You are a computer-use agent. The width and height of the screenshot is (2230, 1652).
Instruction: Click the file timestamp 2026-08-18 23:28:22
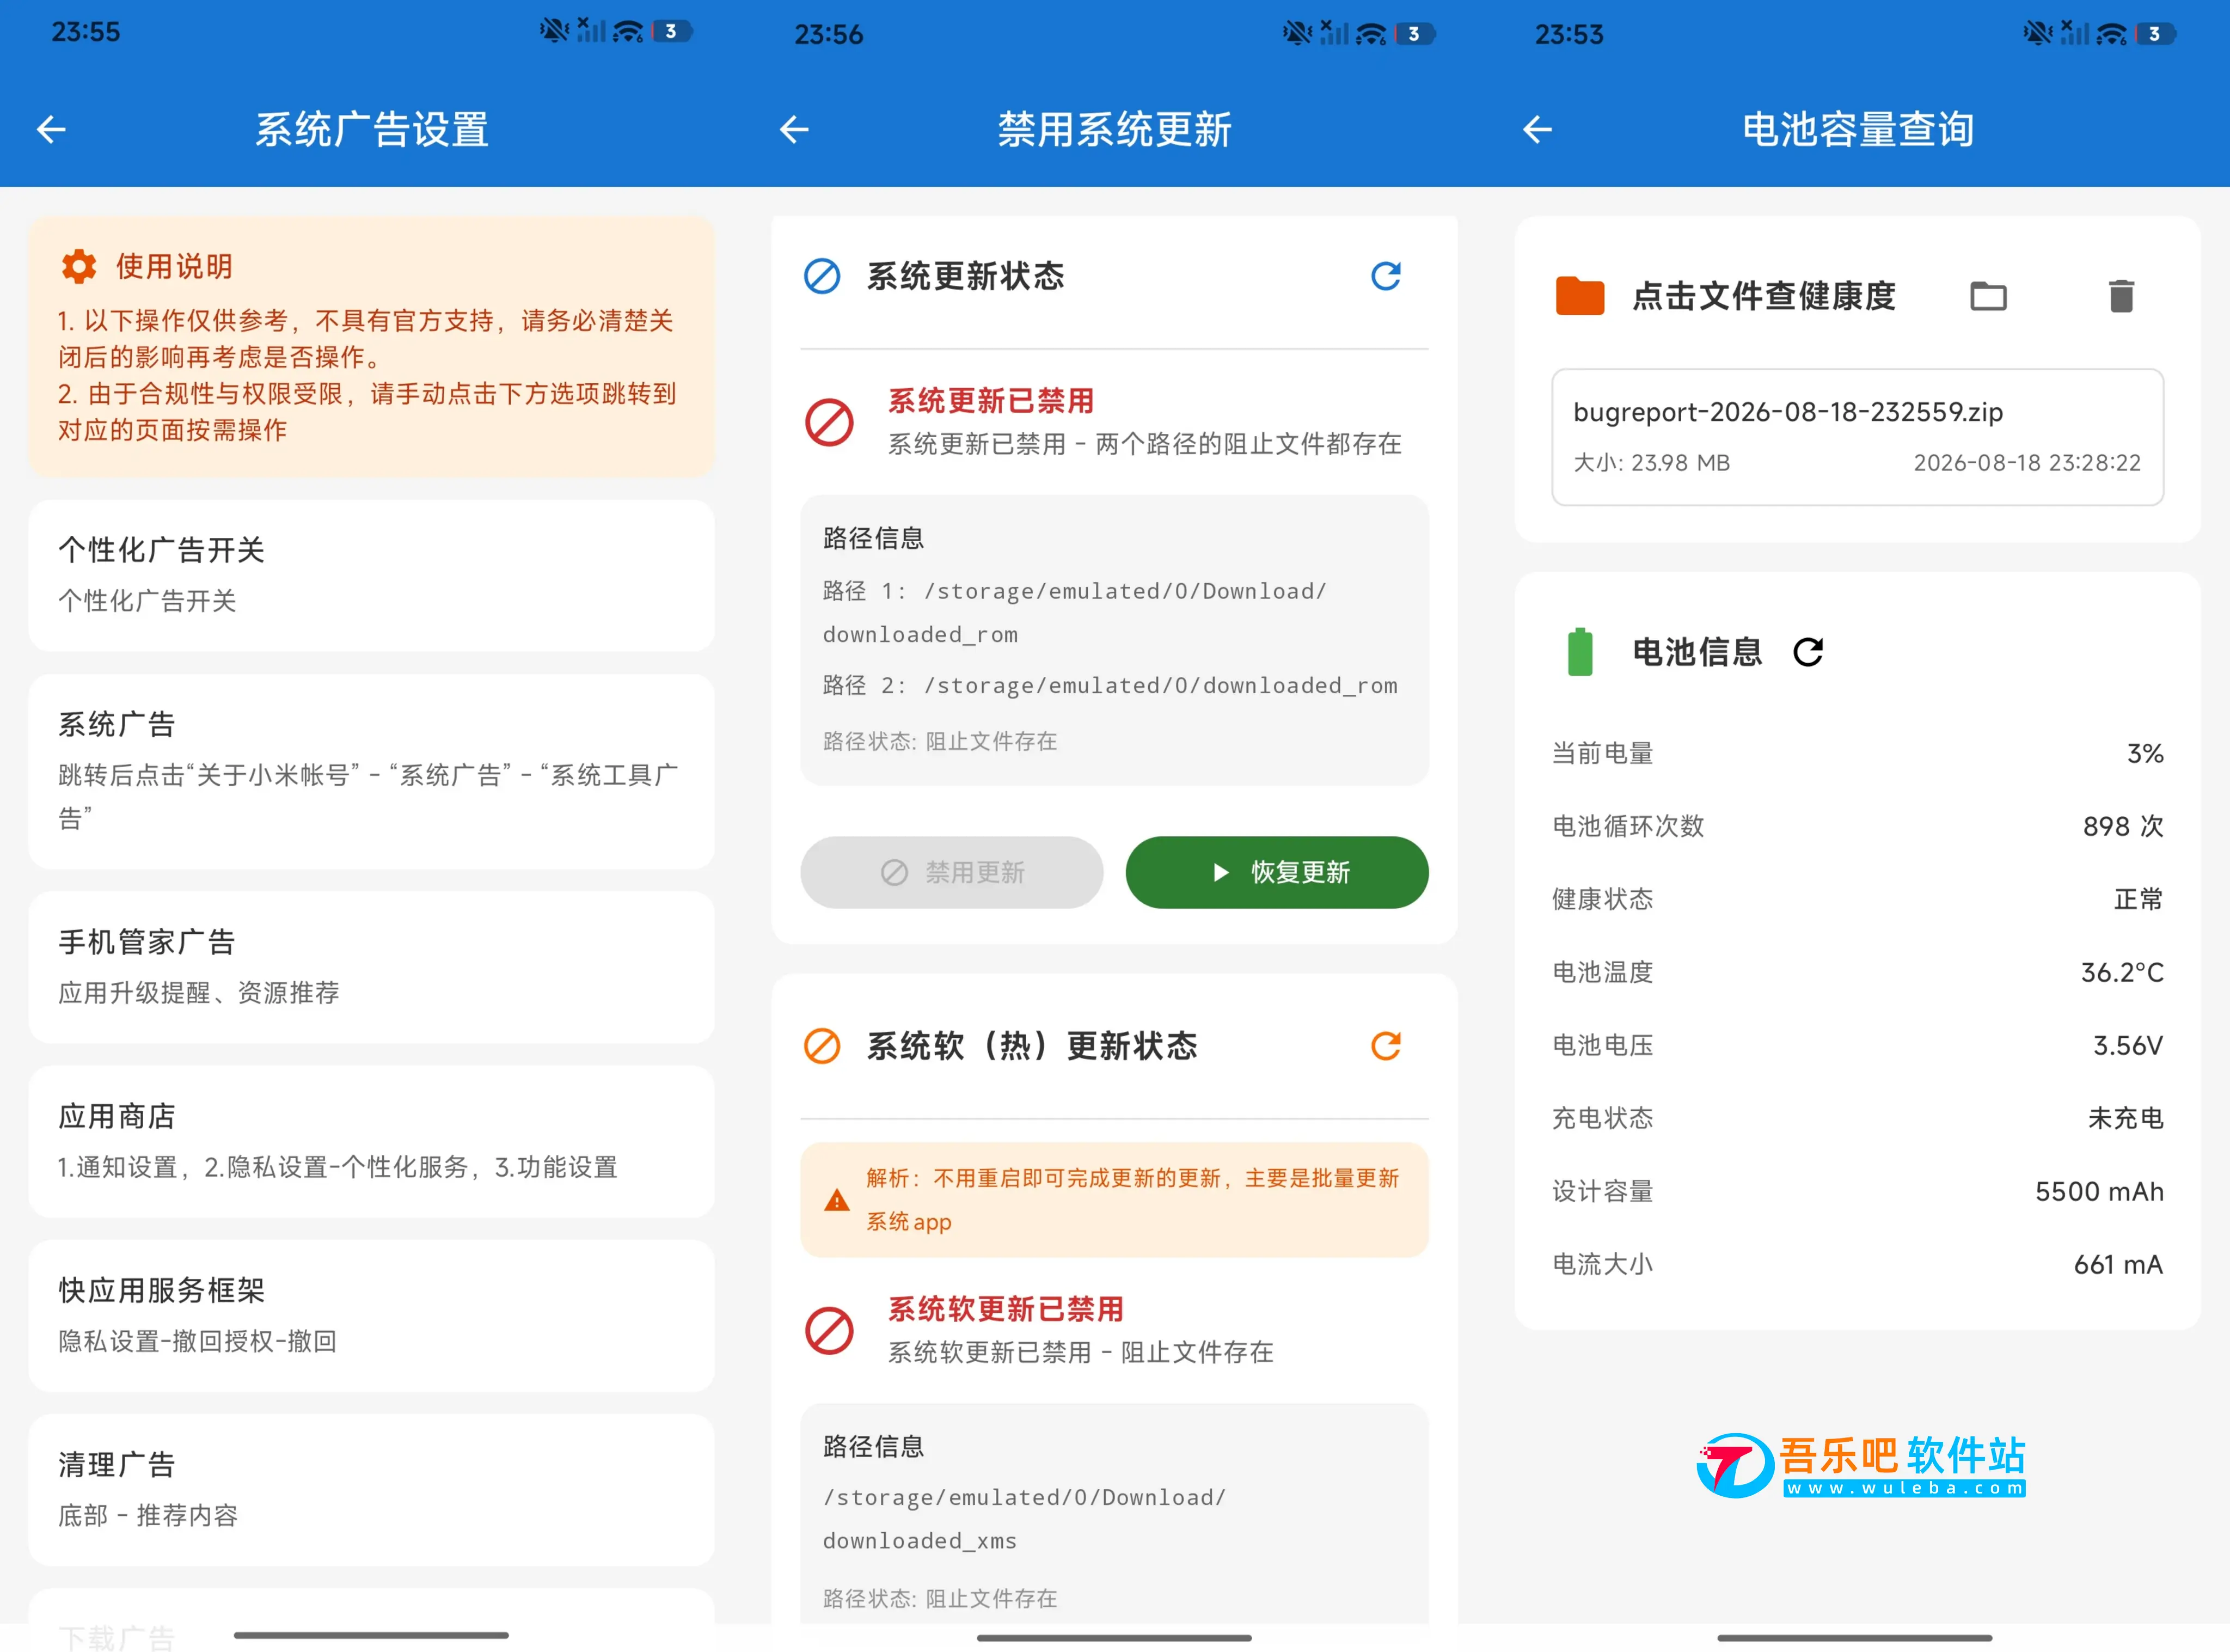pyautogui.click(x=2027, y=463)
